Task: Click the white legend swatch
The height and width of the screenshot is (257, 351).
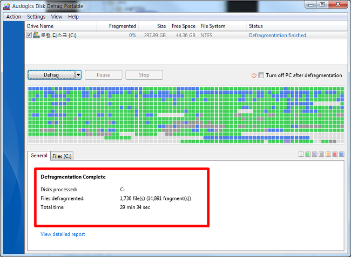Action: pos(301,154)
